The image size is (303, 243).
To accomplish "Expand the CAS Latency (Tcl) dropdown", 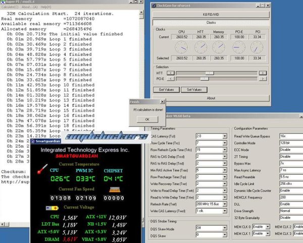I will tap(224, 136).
